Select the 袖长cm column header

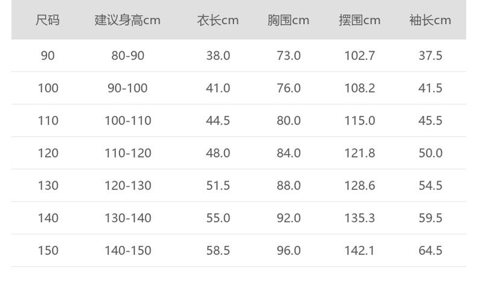point(430,20)
